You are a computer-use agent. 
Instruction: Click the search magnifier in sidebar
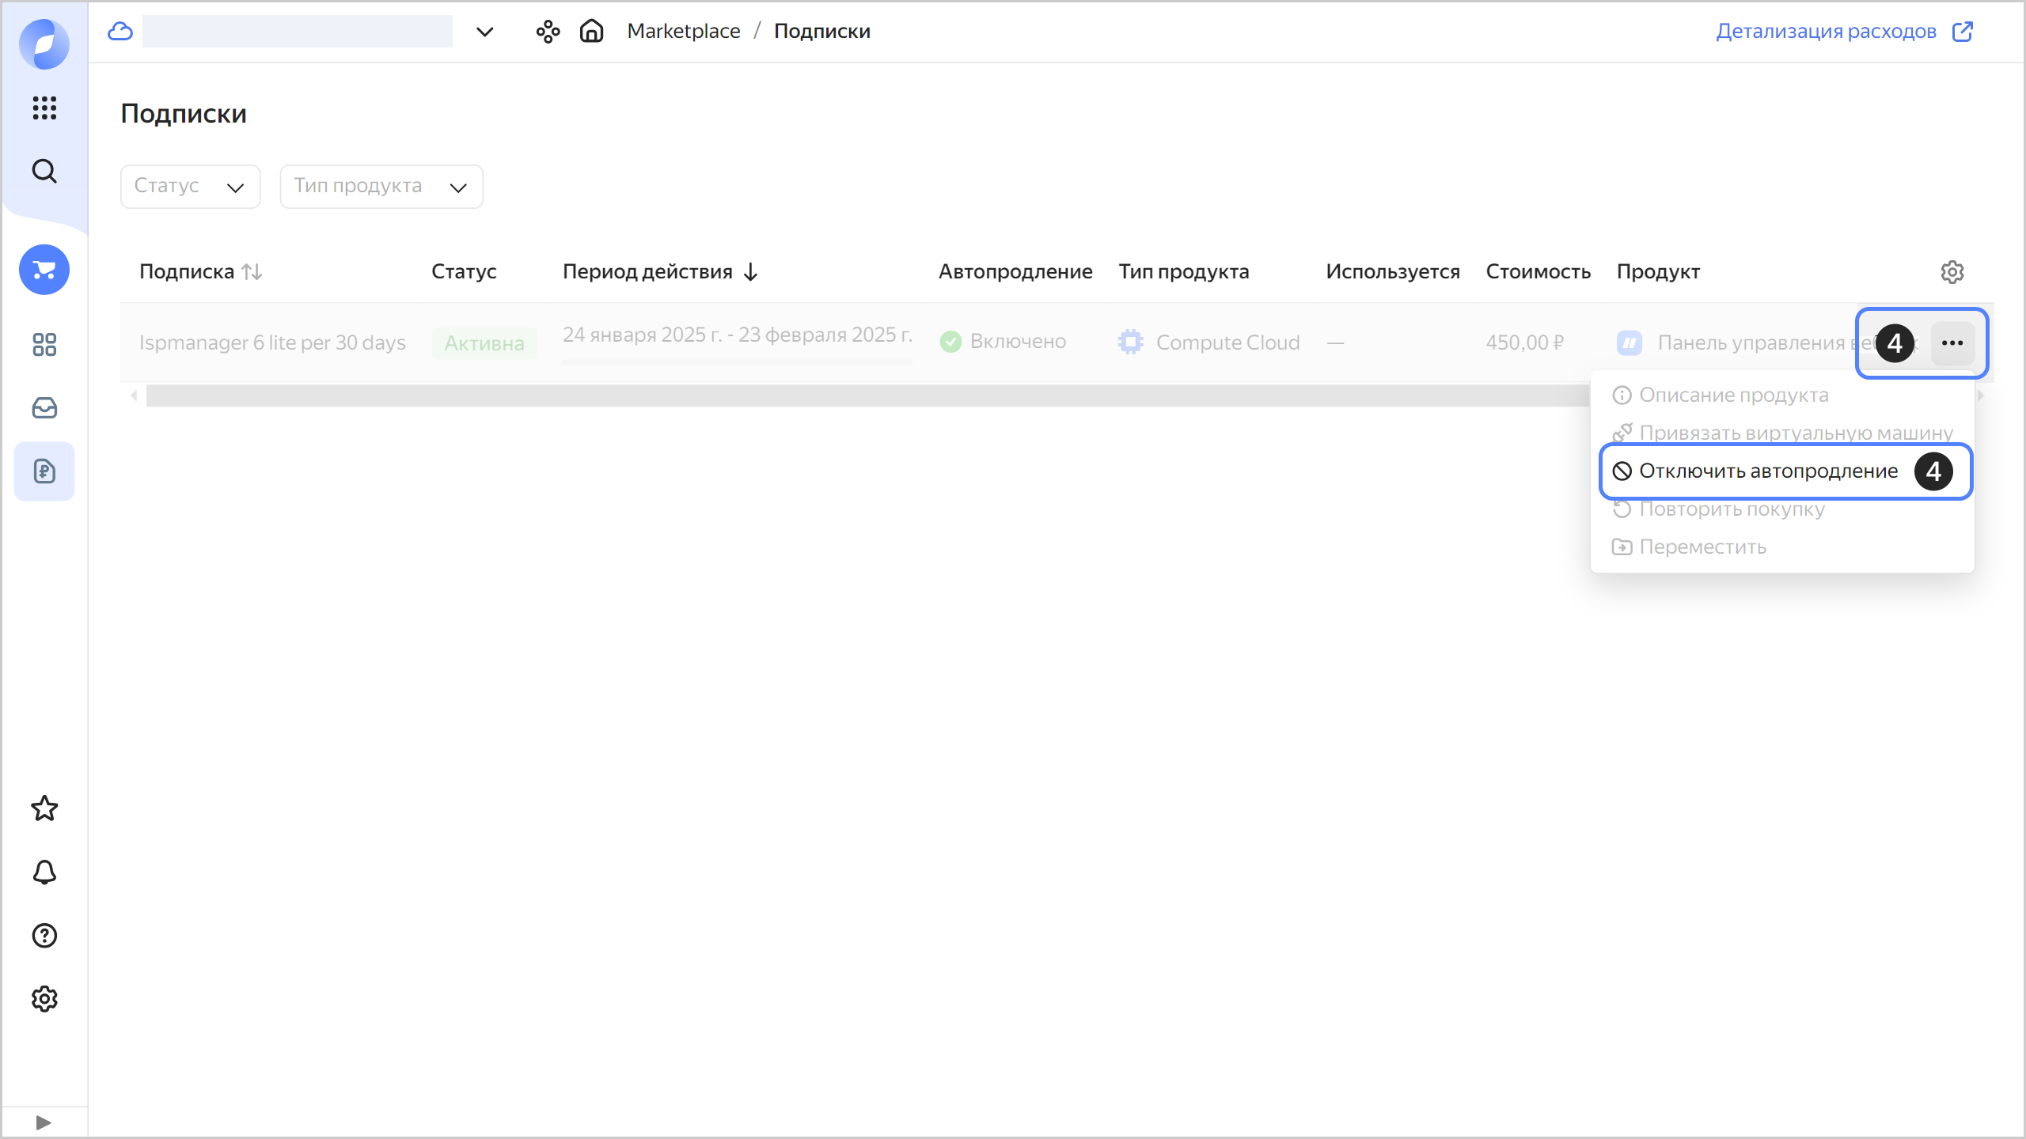click(44, 171)
